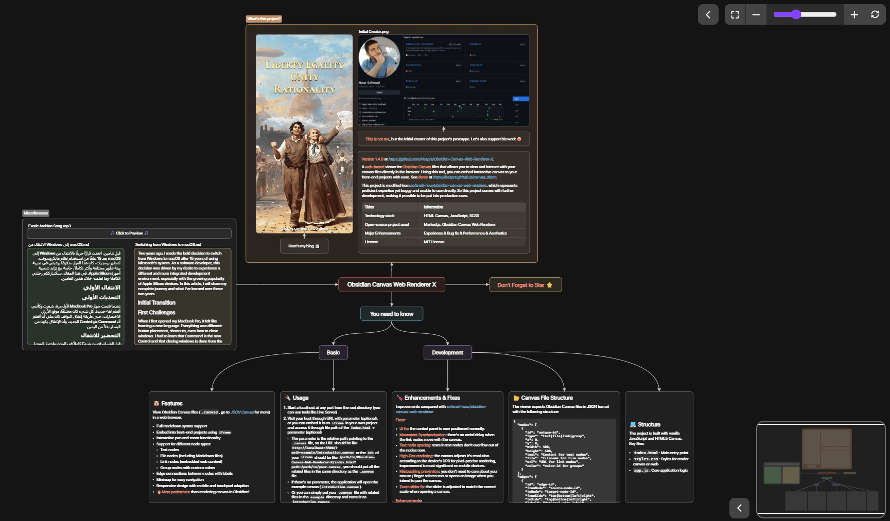Click Switching from Windows to macOS.md label

click(168, 245)
